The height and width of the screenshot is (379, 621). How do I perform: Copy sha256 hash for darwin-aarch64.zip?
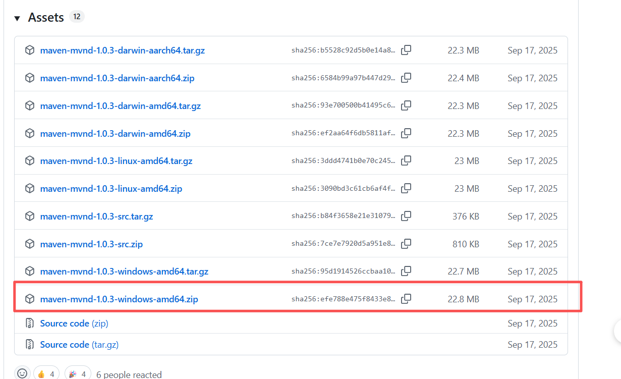pos(406,78)
